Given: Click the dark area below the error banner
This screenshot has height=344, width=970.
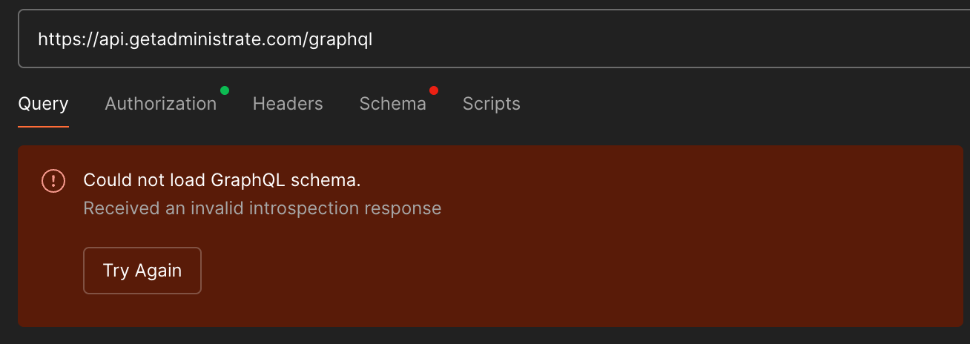Looking at the screenshot, I should pos(485,336).
